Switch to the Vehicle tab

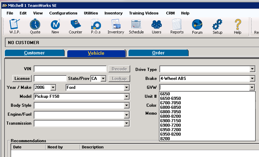point(96,53)
